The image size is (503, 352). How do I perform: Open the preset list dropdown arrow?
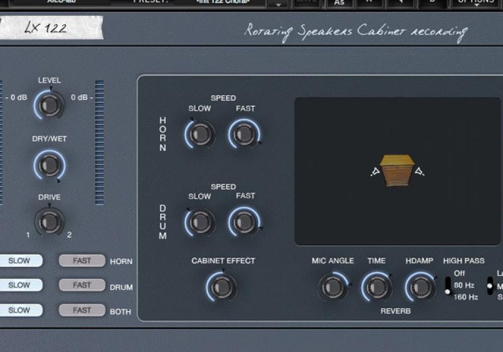pos(278,4)
